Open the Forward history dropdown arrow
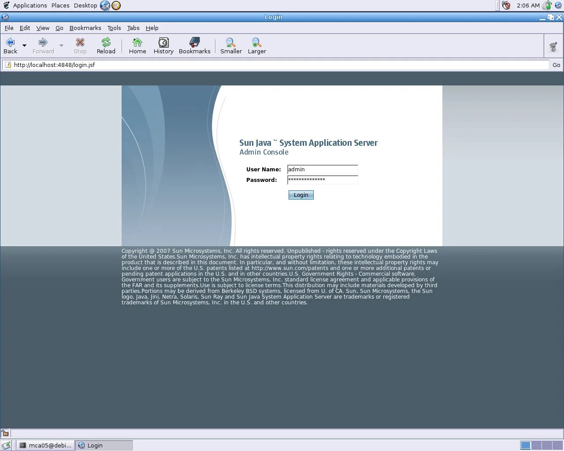This screenshot has height=451, width=564. tap(61, 46)
